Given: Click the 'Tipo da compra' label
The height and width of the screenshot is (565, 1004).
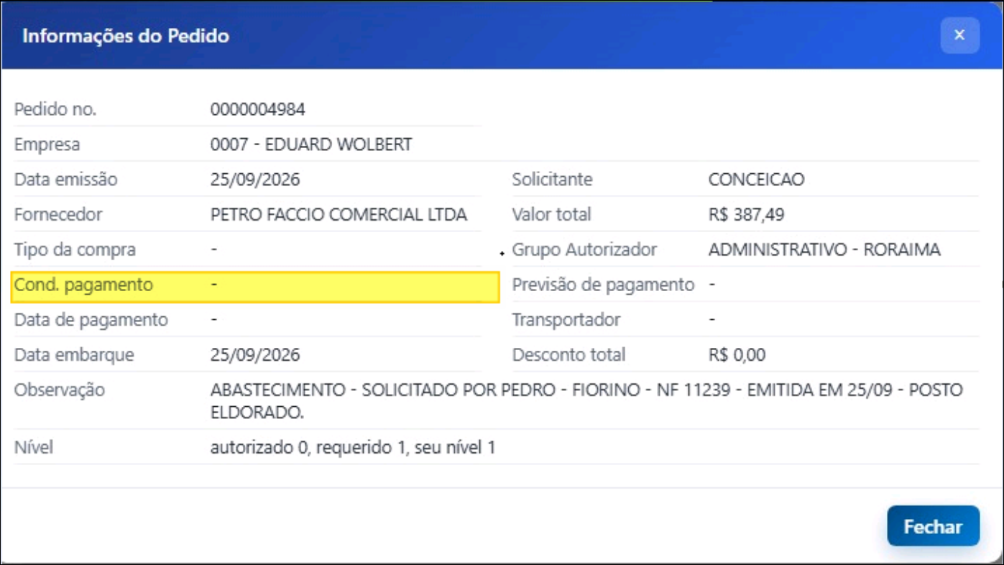Looking at the screenshot, I should click(75, 250).
